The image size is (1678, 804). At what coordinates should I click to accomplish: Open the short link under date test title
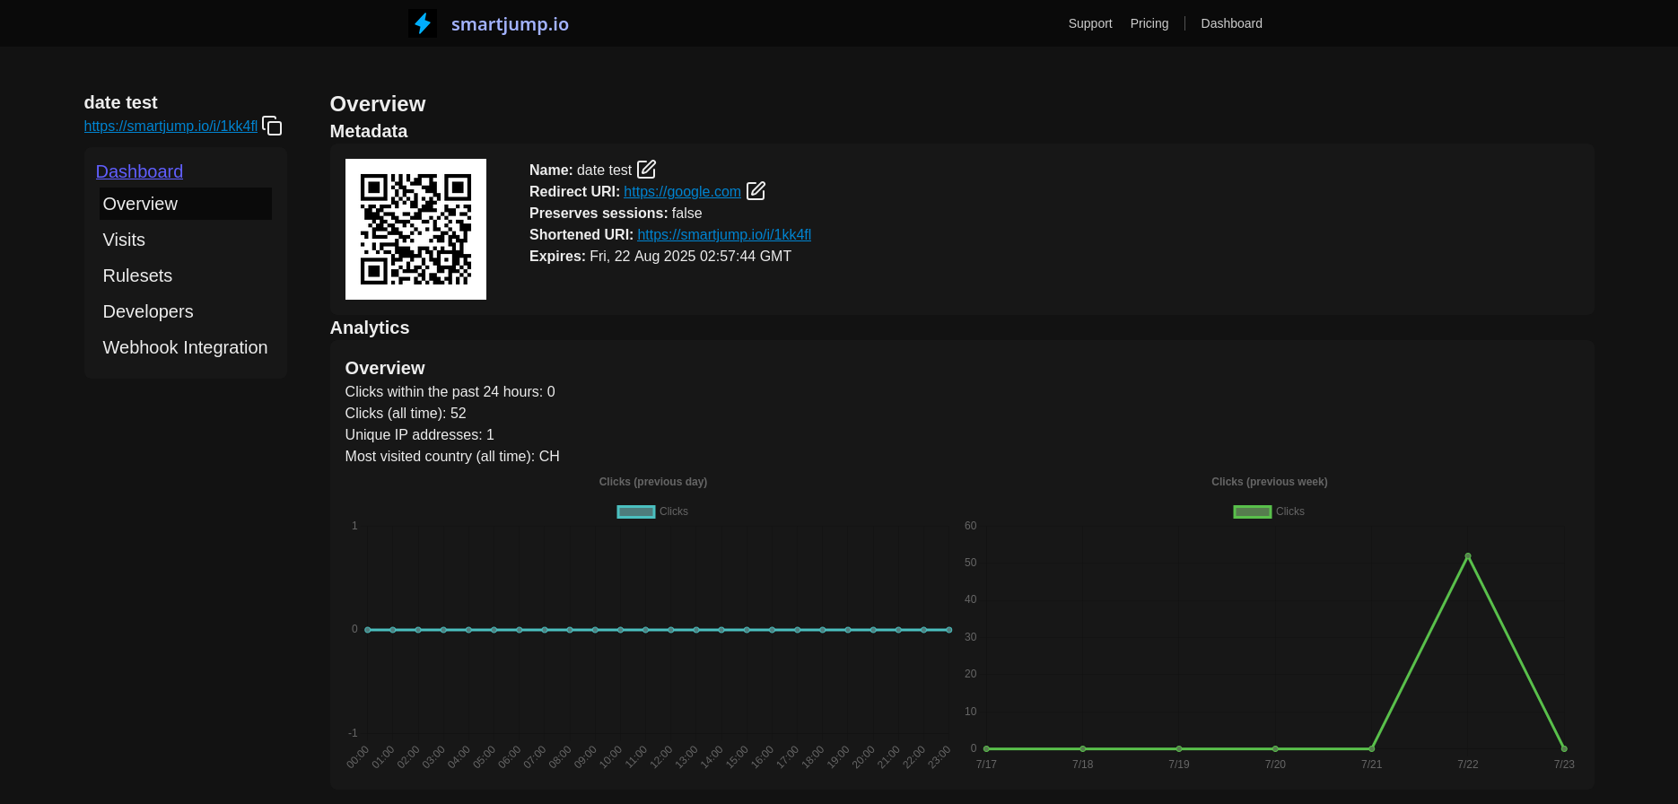(x=170, y=126)
